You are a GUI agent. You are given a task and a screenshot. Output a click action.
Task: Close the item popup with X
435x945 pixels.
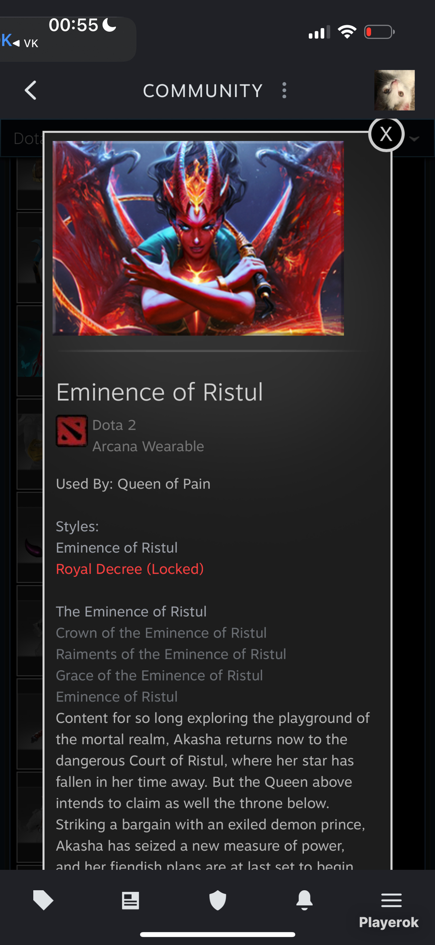(386, 134)
